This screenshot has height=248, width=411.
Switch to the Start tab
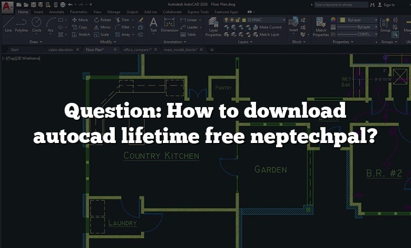[x=15, y=50]
